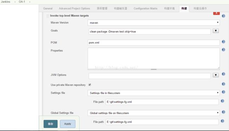Open the Maven Version dropdown
229x131 pixels.
[154, 23]
